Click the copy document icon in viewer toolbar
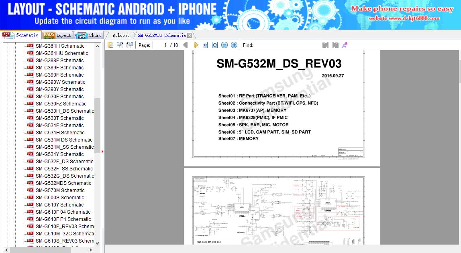Screen dimensions: 461x253 click(x=110, y=45)
